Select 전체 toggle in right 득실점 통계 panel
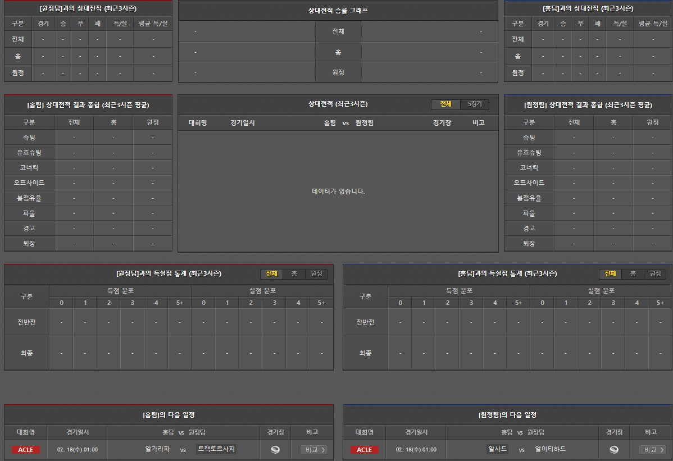This screenshot has height=461, width=673. [610, 273]
